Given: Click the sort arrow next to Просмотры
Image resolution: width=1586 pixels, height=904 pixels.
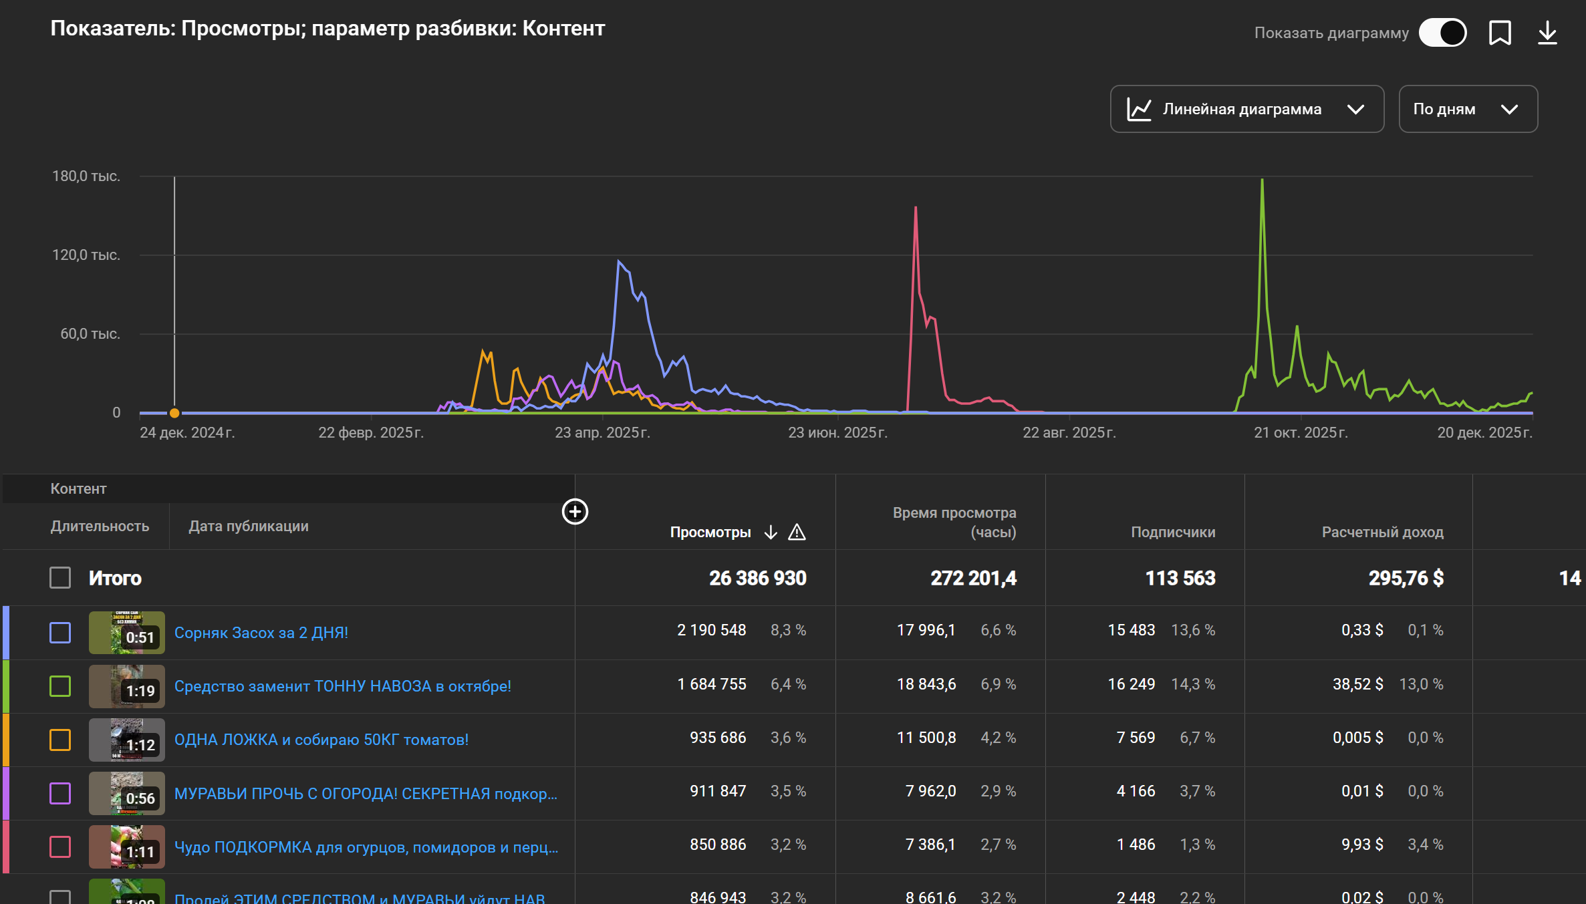Looking at the screenshot, I should tap(771, 533).
